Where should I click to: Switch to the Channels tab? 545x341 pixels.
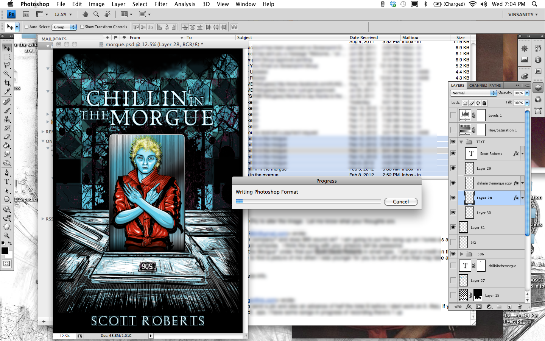point(478,85)
